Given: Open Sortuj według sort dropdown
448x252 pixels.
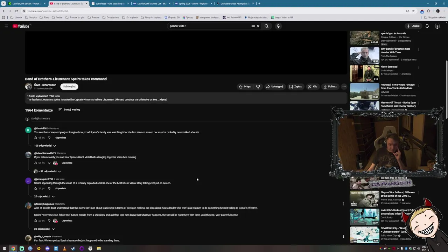Looking at the screenshot, I should point(69,110).
